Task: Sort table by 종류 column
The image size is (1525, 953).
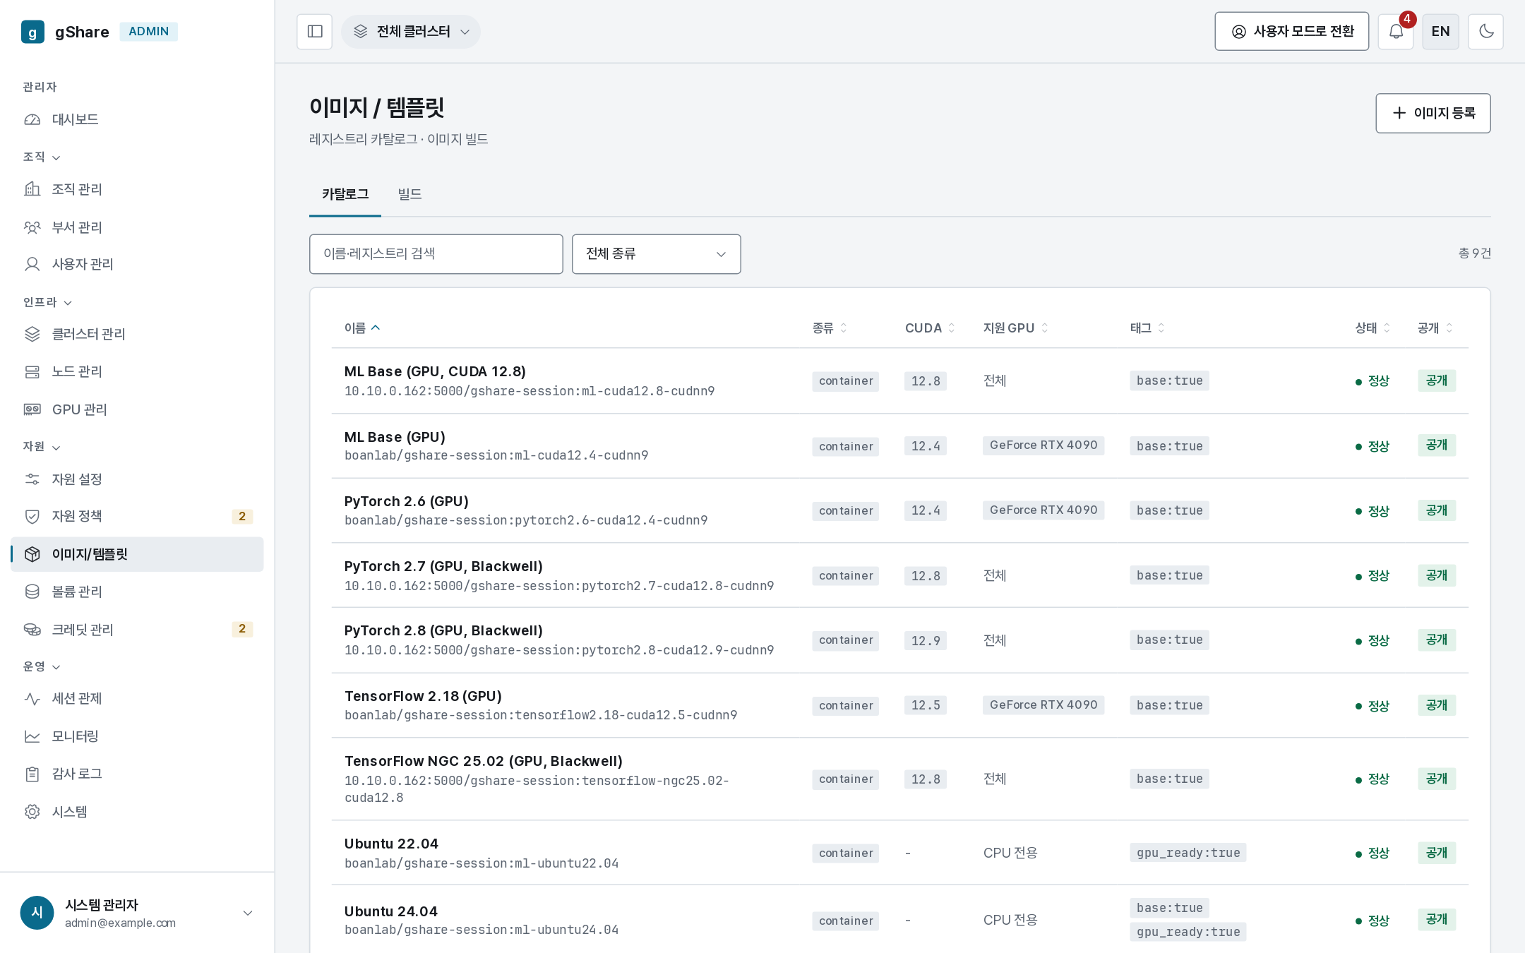Action: [x=830, y=328]
